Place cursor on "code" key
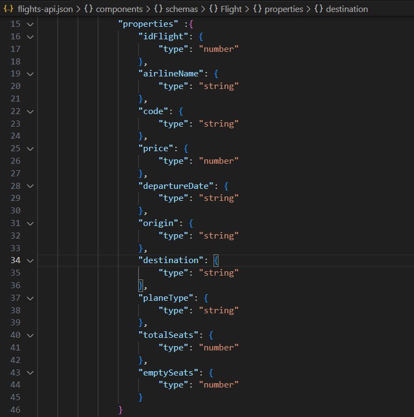The image size is (414, 417). click(153, 111)
